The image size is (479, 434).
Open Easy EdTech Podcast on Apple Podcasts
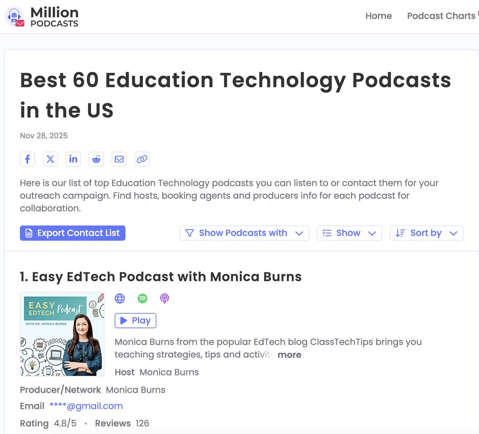click(164, 298)
